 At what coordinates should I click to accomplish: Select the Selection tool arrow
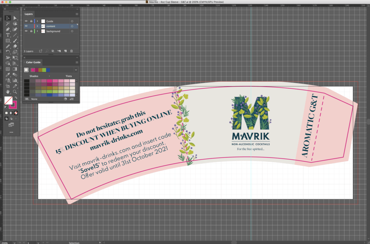[x=8, y=18]
